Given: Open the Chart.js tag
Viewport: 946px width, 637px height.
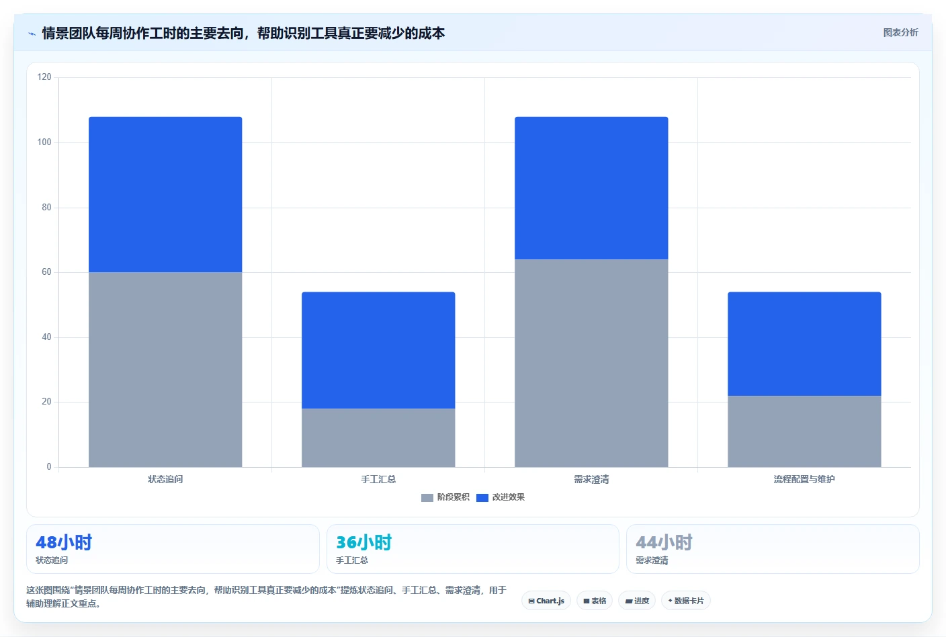Looking at the screenshot, I should coord(546,601).
